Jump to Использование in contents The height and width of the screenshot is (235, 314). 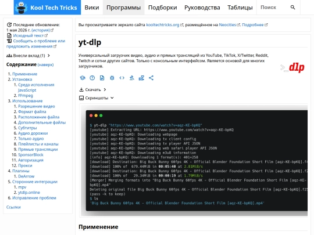tap(27, 101)
